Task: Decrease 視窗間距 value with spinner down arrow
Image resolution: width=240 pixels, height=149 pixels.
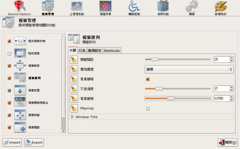Action: coord(232,61)
